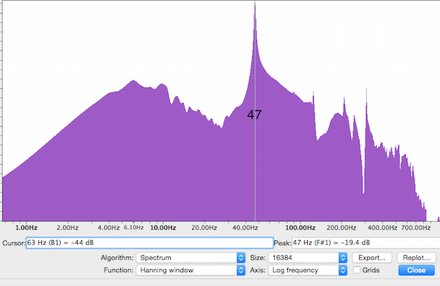Click the 20.00Hz axis label
The image size is (440, 286).
coord(204,228)
